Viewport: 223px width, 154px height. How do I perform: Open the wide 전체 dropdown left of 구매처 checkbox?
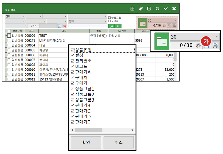(x=88, y=21)
